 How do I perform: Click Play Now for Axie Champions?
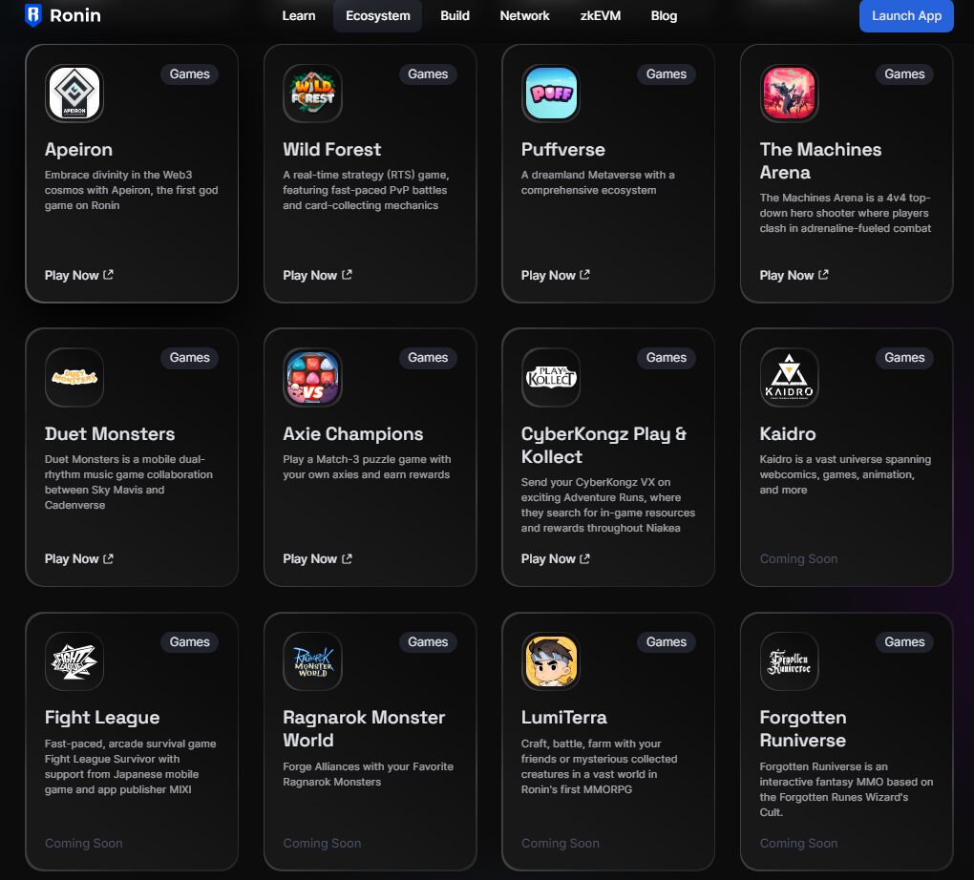[x=317, y=559]
